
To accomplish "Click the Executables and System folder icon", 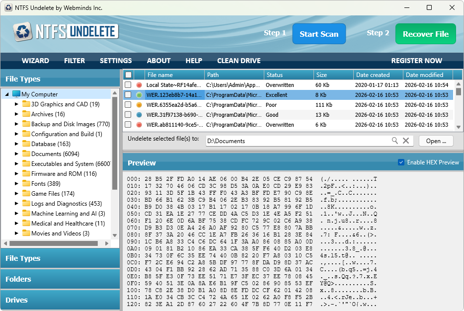I will (26, 163).
